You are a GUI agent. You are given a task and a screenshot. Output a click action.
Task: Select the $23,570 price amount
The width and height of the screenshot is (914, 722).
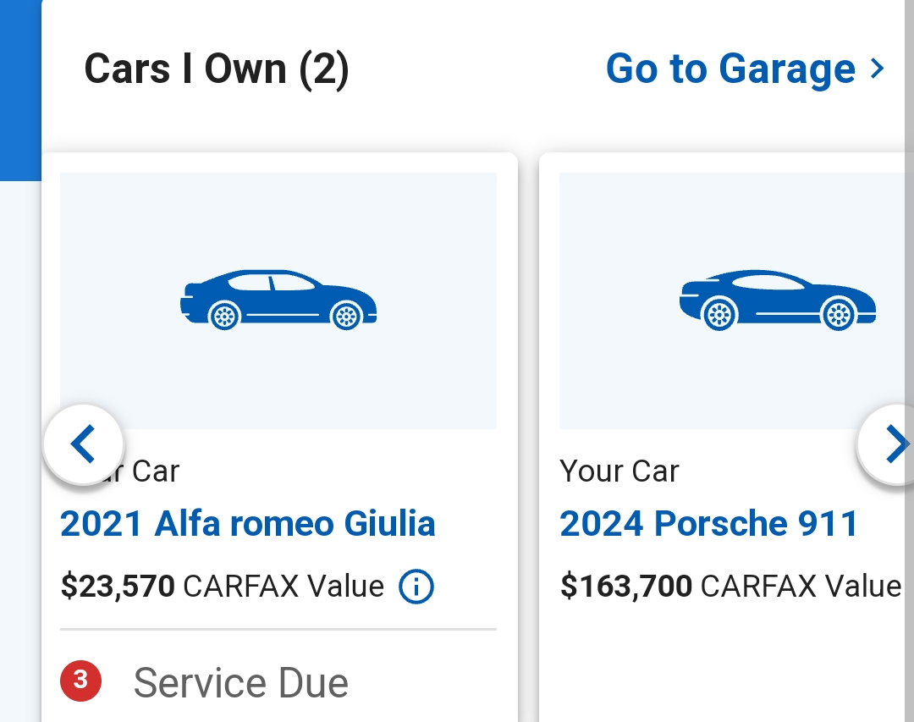point(118,586)
